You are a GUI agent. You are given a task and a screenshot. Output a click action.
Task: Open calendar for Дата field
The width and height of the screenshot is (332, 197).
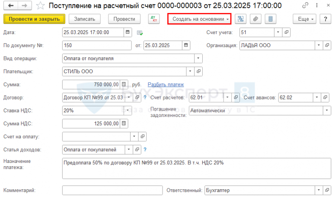128,32
